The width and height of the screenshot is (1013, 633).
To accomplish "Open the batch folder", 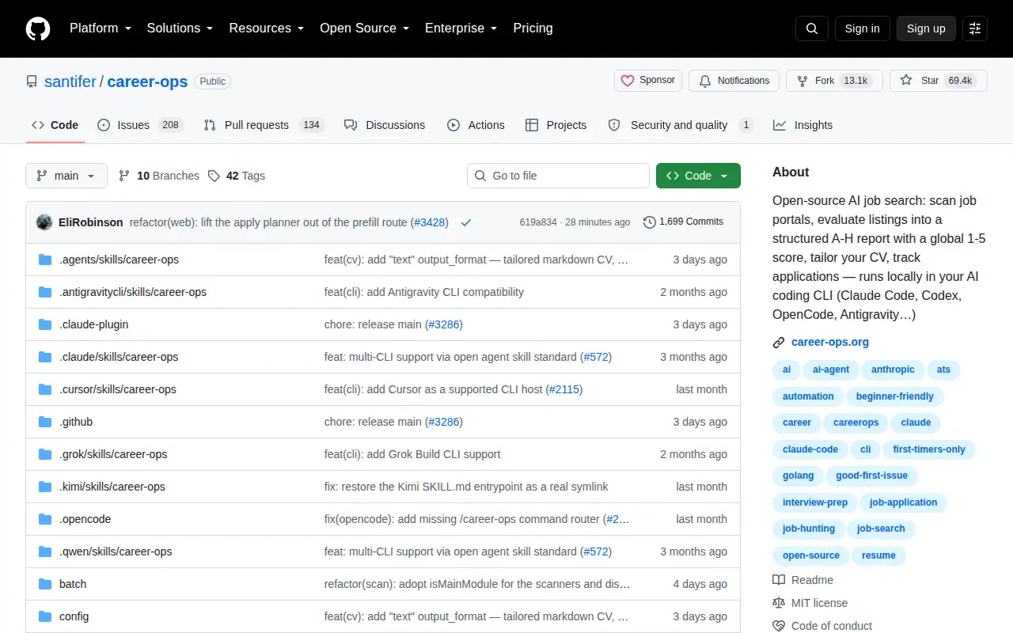I will click(x=73, y=584).
